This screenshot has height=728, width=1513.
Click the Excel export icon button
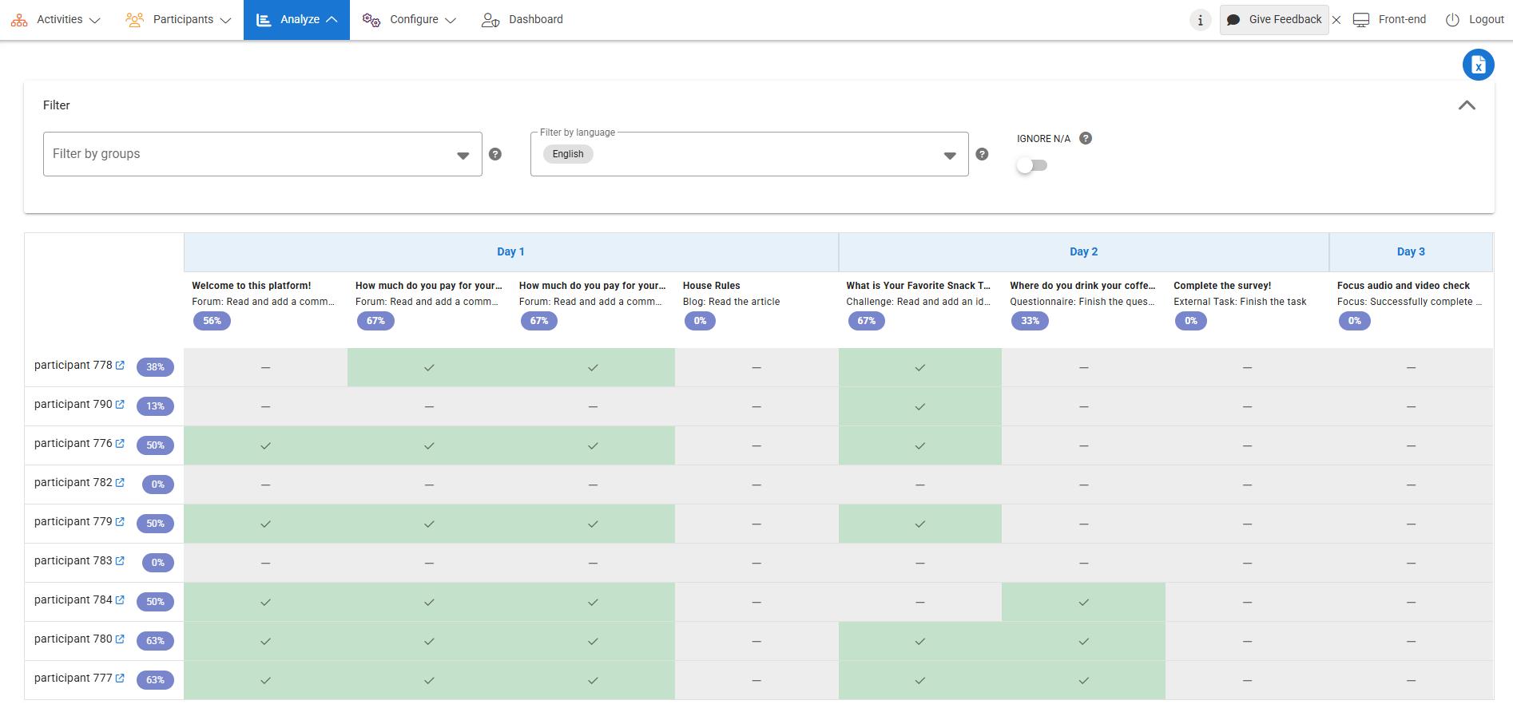[1478, 65]
